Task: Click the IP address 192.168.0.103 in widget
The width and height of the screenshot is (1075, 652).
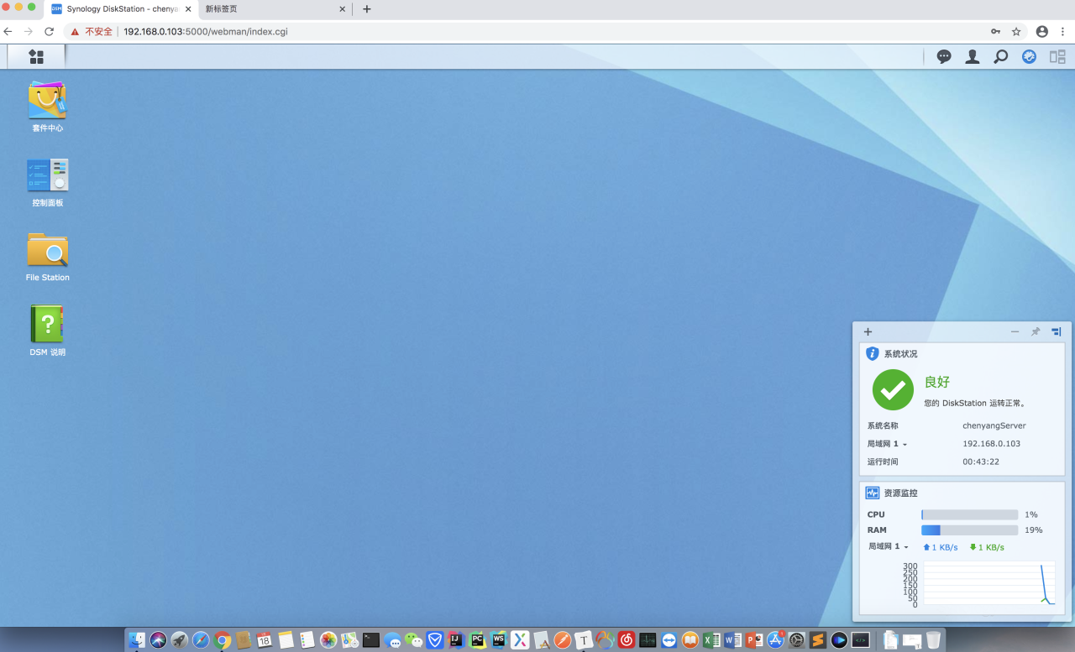Action: [992, 444]
